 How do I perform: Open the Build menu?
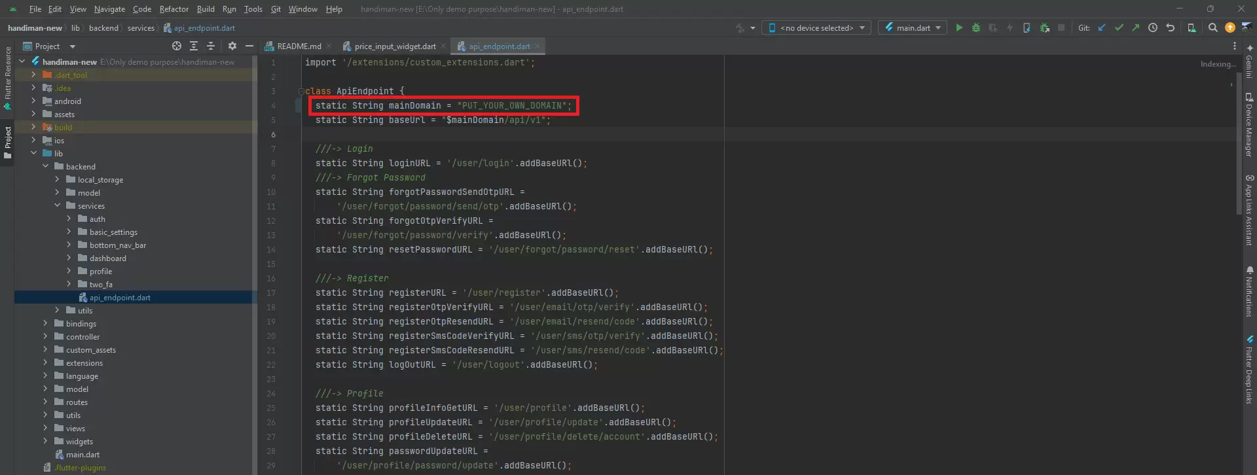pyautogui.click(x=206, y=9)
